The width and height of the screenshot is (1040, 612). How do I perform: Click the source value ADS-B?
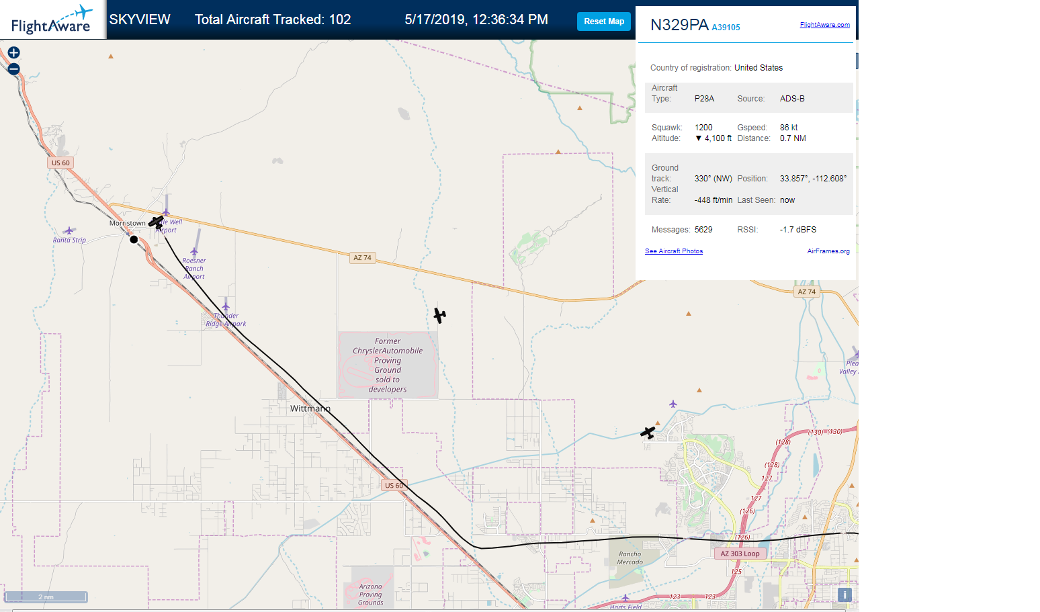(x=792, y=99)
